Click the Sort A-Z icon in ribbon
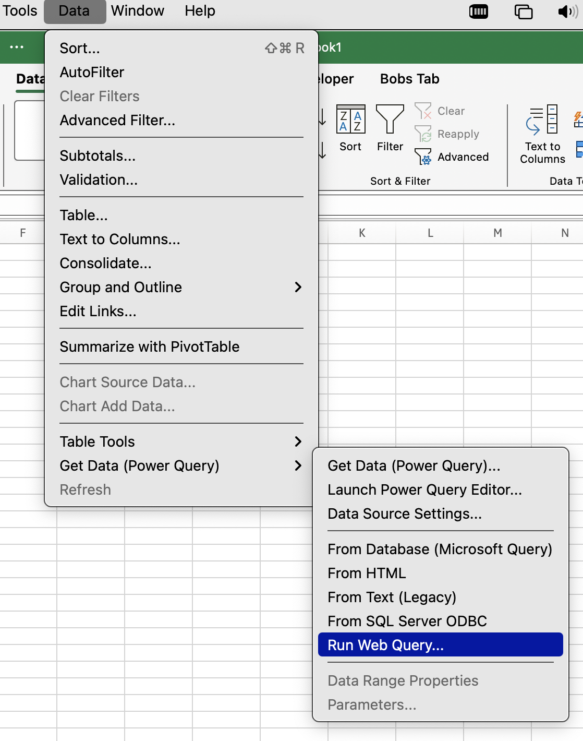The width and height of the screenshot is (583, 741). tap(350, 119)
